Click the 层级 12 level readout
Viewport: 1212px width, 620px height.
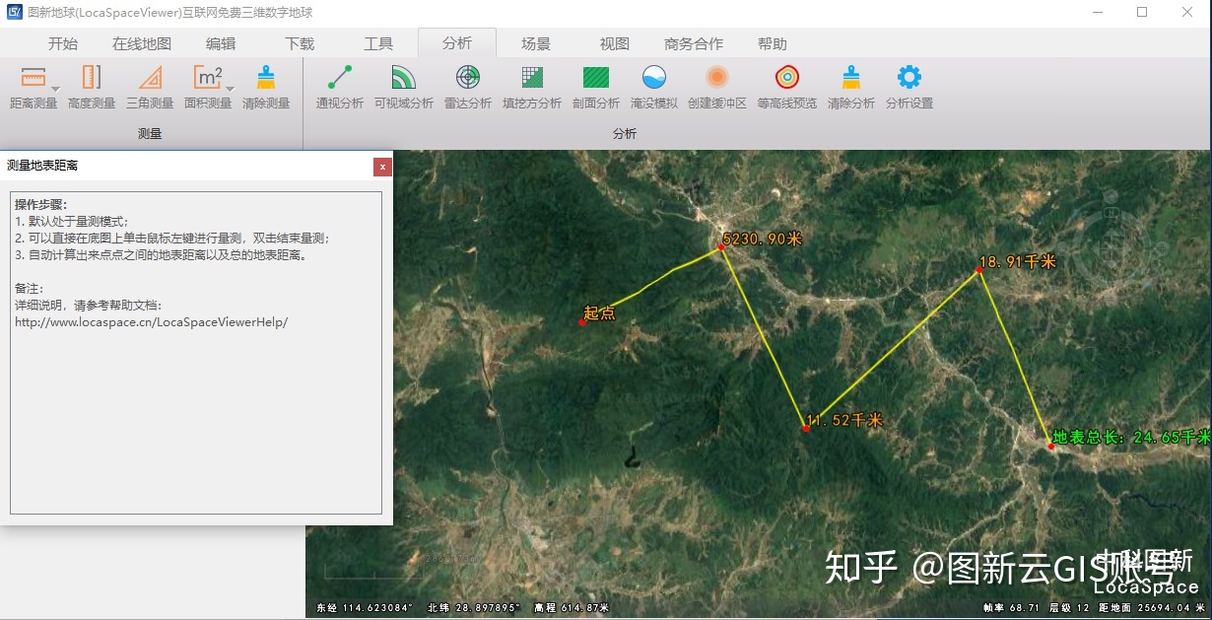[x=1067, y=608]
